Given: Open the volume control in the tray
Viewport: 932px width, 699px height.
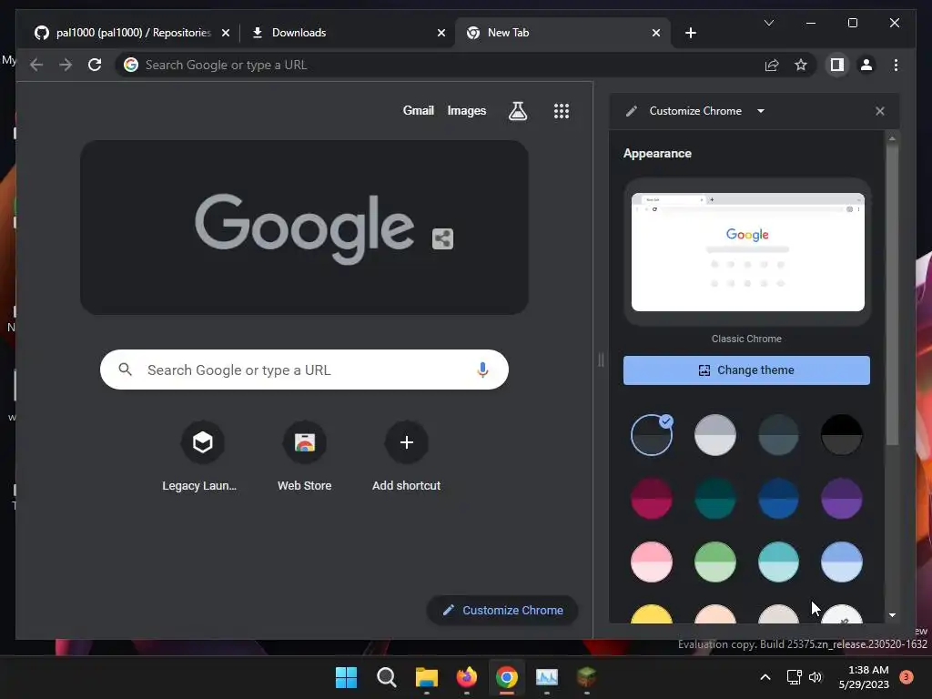Looking at the screenshot, I should (x=815, y=677).
